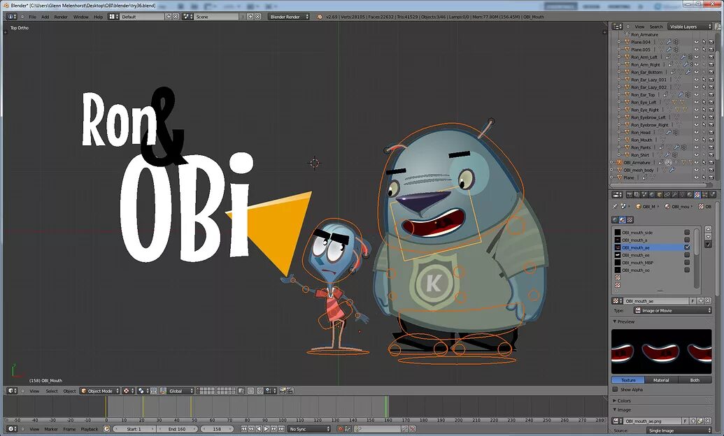Click texture name field OBI_mouth_ae
This screenshot has width=724, height=436.
[655, 301]
